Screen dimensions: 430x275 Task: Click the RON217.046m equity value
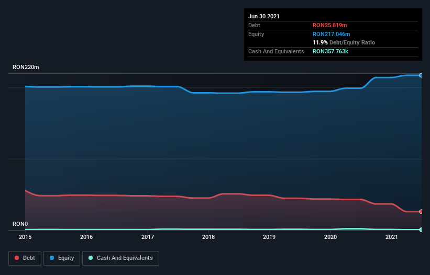point(332,34)
